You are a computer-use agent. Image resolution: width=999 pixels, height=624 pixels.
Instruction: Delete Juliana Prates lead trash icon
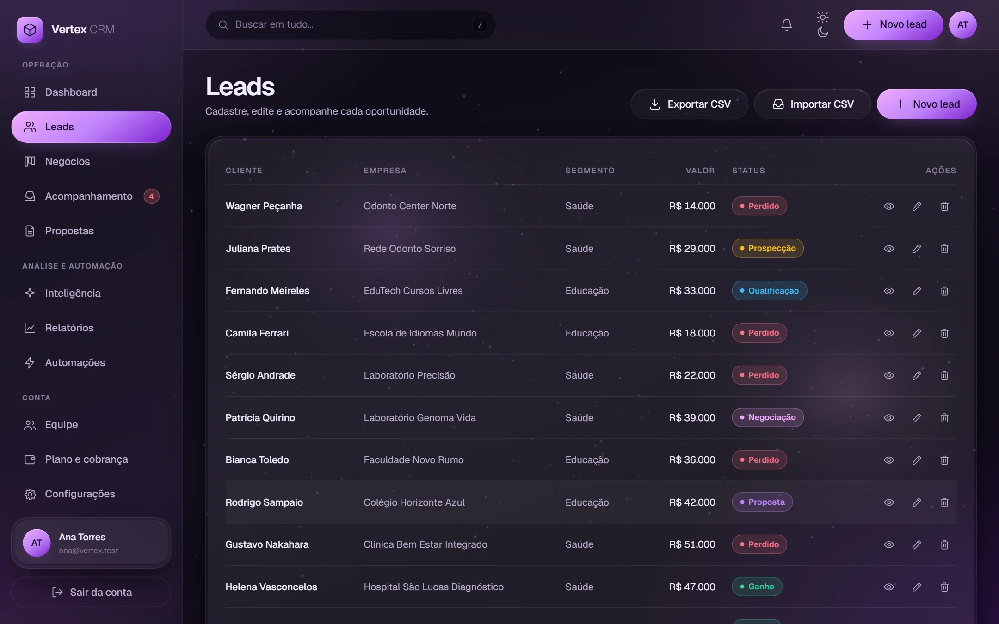[x=944, y=249]
